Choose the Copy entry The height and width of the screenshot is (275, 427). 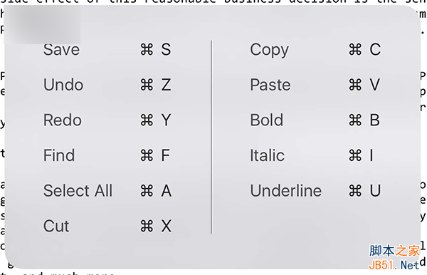click(x=269, y=50)
